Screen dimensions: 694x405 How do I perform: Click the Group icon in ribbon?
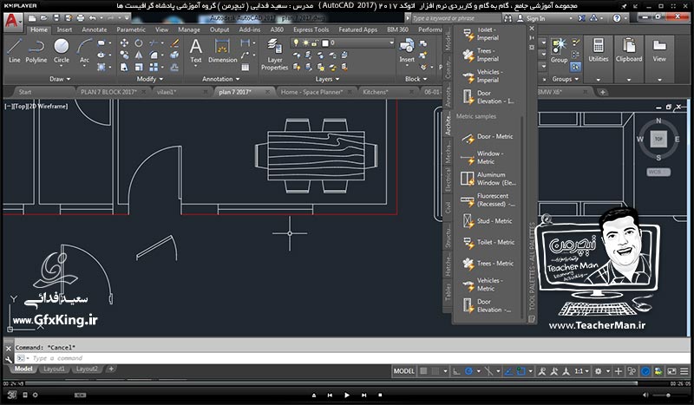[559, 50]
